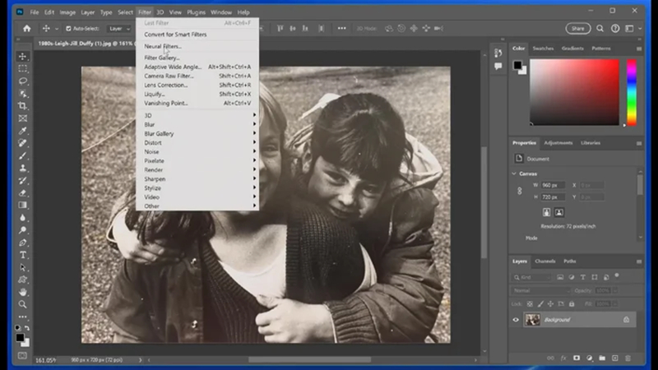Open the Swatches tab
The height and width of the screenshot is (370, 658).
tap(543, 49)
